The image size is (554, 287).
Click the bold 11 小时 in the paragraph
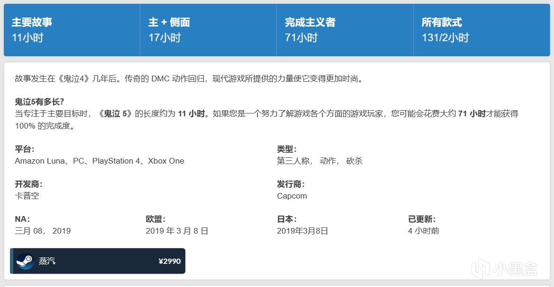coord(191,113)
